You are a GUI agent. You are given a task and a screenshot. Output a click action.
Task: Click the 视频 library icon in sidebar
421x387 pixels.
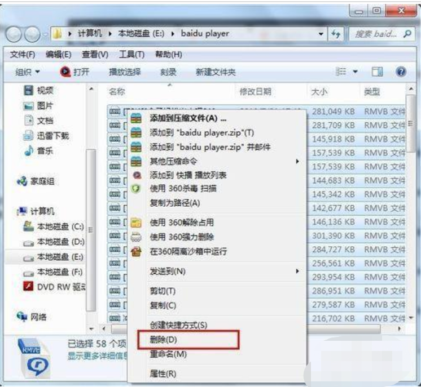point(28,90)
